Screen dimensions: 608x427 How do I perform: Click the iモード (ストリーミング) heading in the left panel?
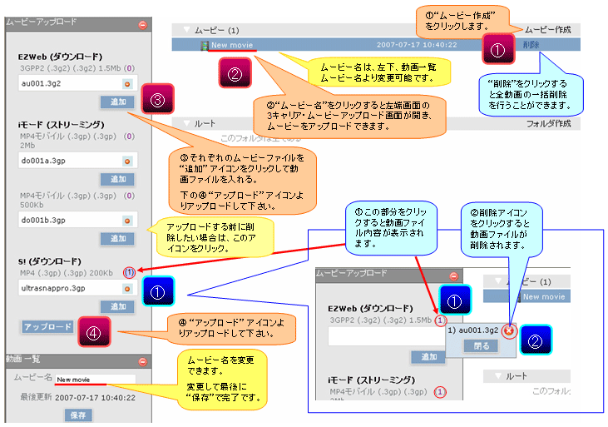62,125
